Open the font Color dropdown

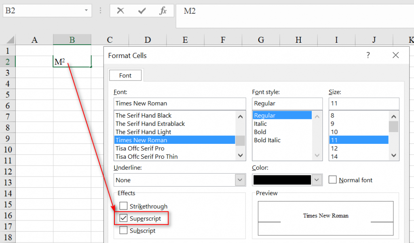coord(317,180)
